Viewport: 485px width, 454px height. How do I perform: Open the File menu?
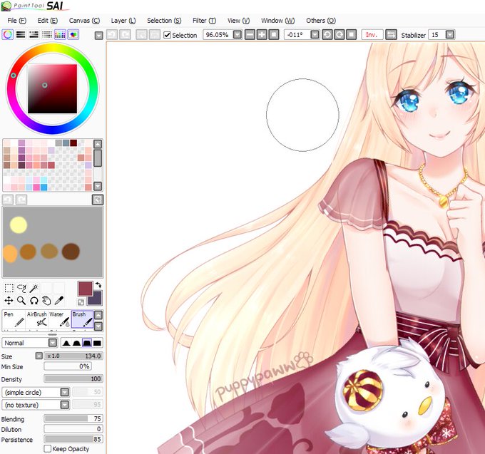[16, 21]
